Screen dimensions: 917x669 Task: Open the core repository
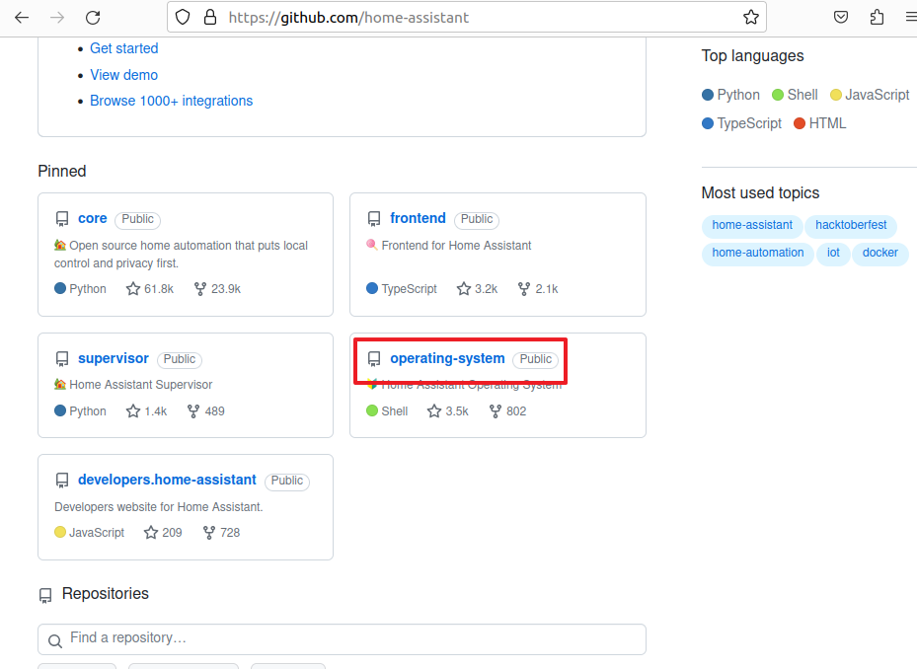[x=93, y=218]
